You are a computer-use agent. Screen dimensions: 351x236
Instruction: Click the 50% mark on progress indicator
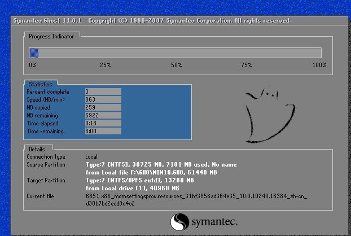click(176, 65)
